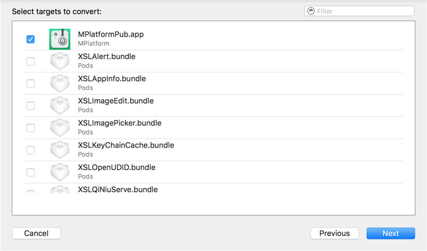The width and height of the screenshot is (427, 251).
Task: Tick the XSLImageEdit.bundle checkbox
Action: coord(30,106)
